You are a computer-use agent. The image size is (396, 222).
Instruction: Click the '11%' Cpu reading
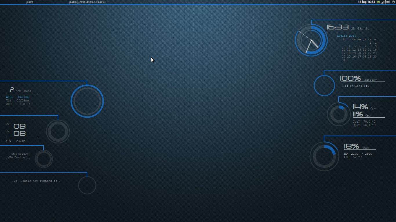pos(358,114)
